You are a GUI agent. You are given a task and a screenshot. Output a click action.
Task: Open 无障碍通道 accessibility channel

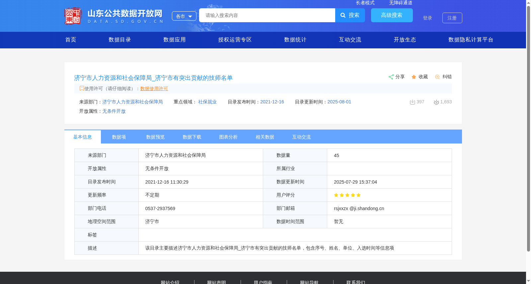(401, 3)
